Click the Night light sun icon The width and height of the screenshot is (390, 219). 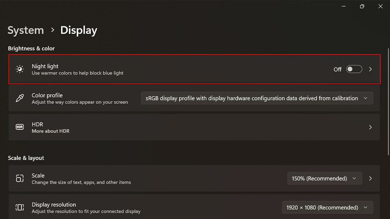[20, 69]
